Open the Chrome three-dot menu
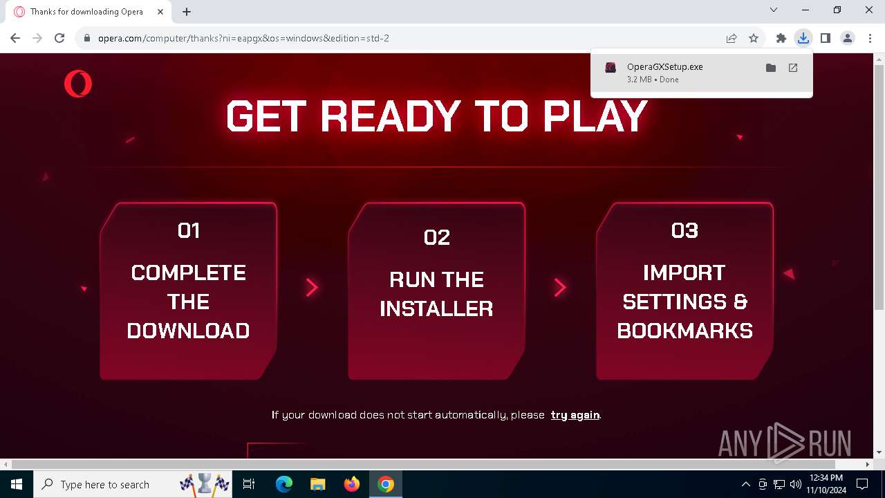The height and width of the screenshot is (498, 885). (870, 38)
